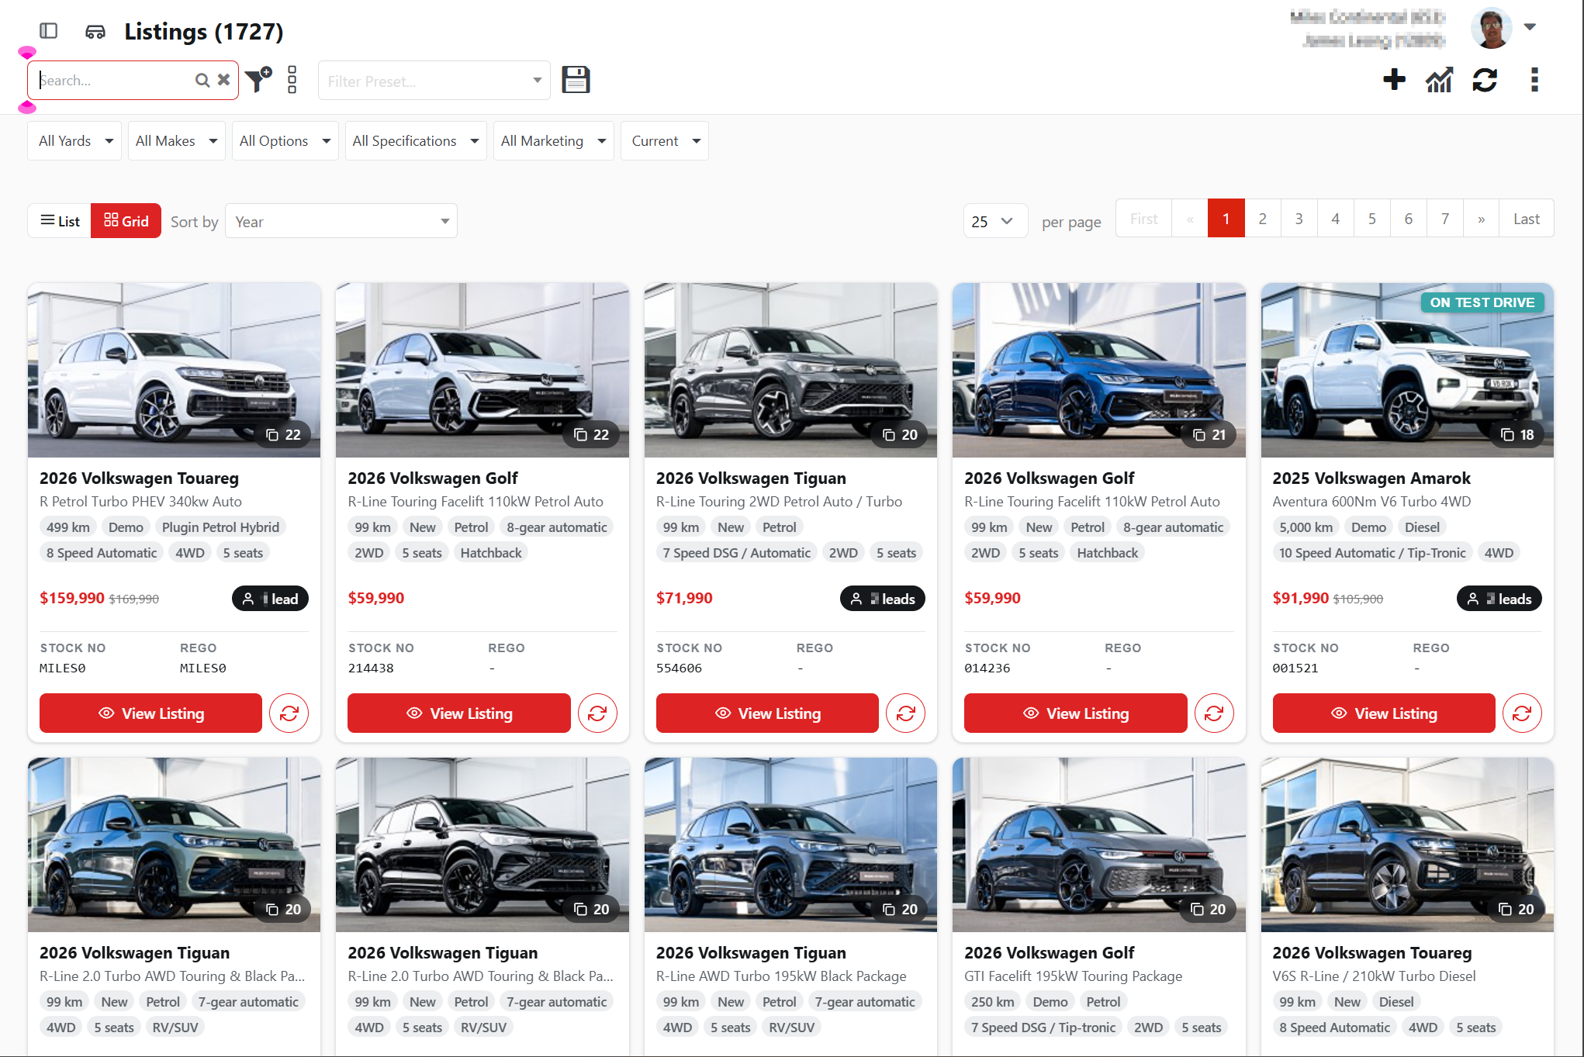Open the white Amarok on-test-drive photo
The height and width of the screenshot is (1057, 1584).
pyautogui.click(x=1407, y=371)
